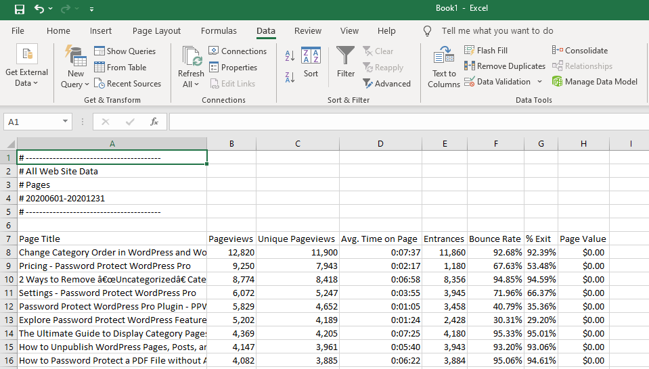Select all cells with the corner triangle

click(x=12, y=144)
